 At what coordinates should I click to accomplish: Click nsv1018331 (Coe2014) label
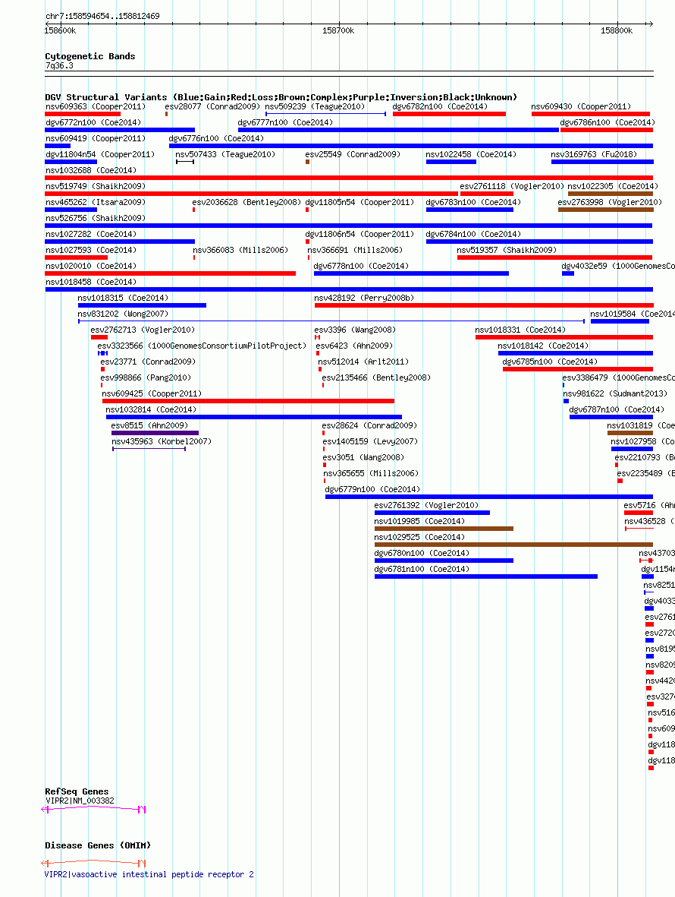[521, 330]
